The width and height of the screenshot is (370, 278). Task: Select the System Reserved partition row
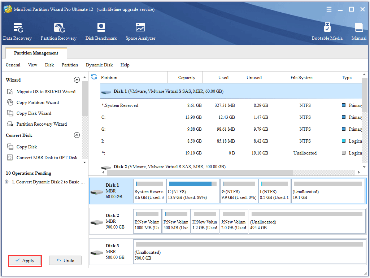231,105
